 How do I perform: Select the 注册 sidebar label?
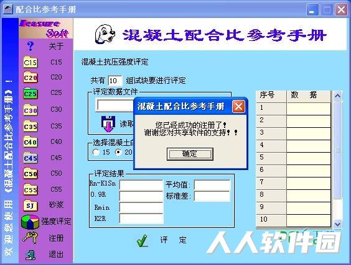click(56, 238)
